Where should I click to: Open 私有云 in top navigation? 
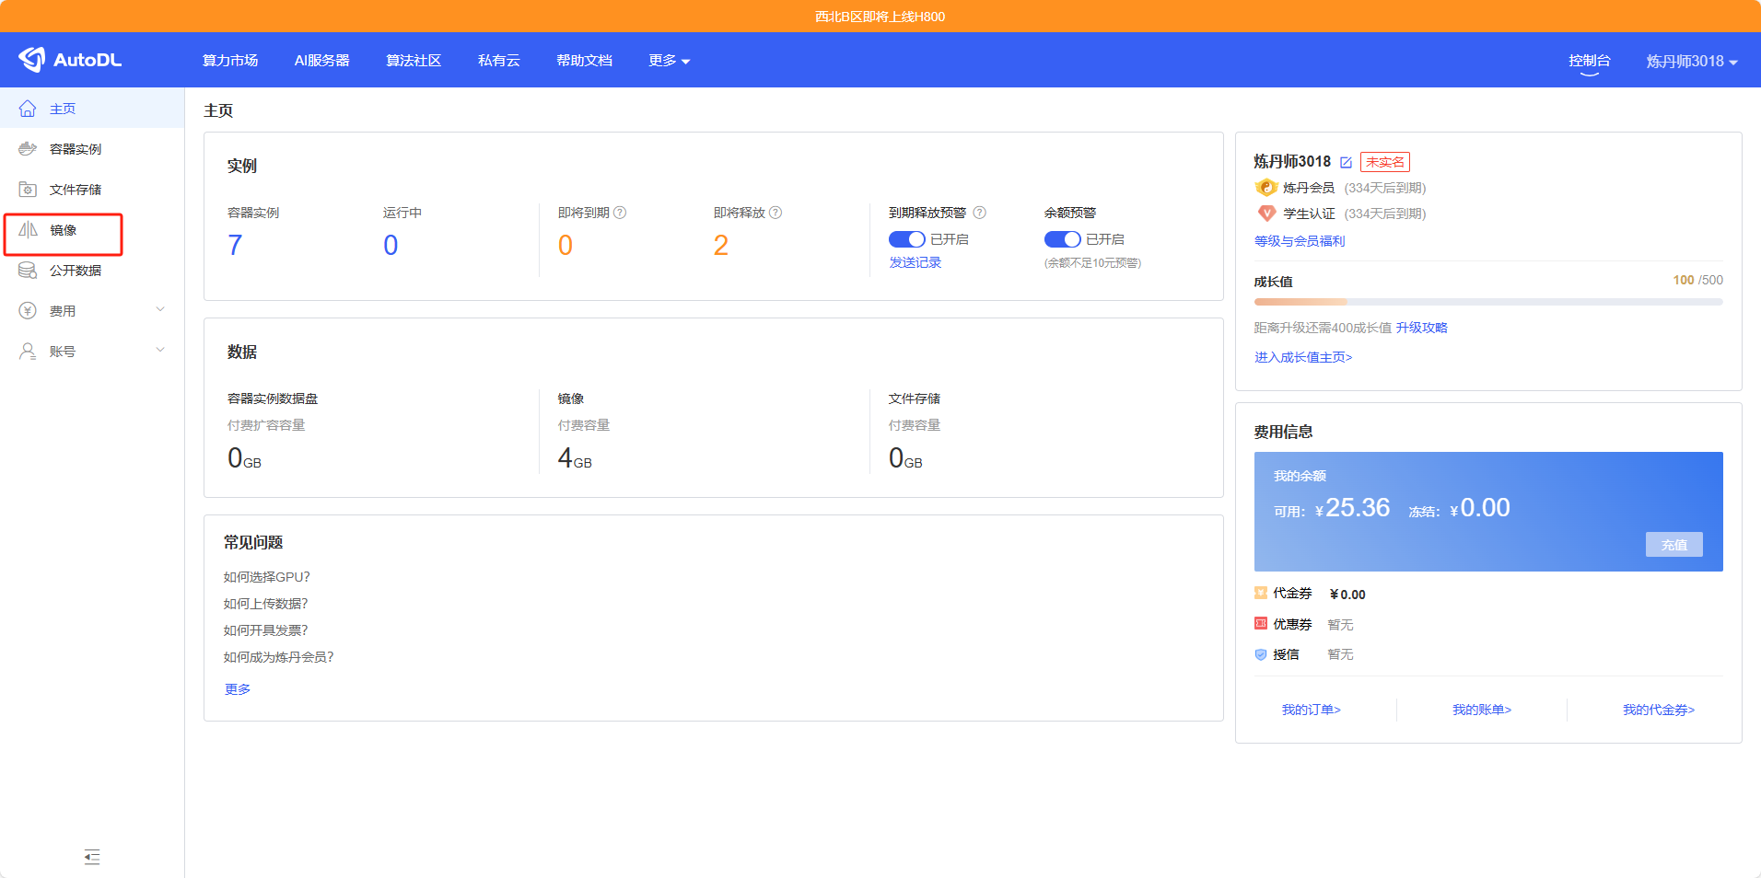pos(499,61)
